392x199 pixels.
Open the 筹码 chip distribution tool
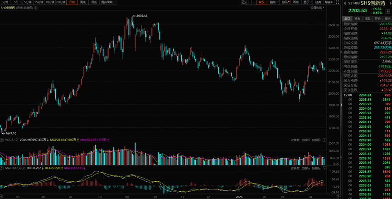click(284, 2)
